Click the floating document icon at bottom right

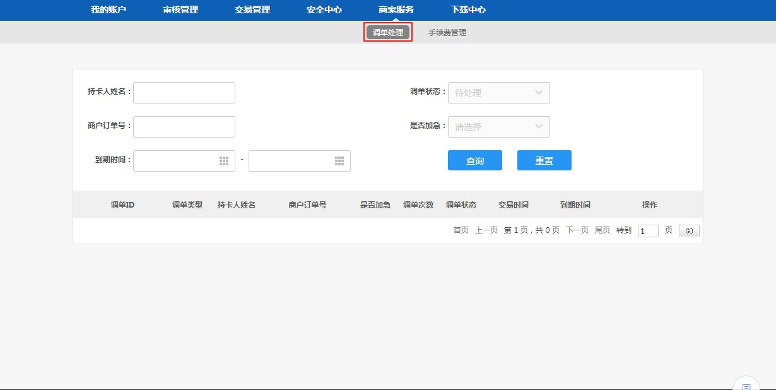(x=746, y=385)
